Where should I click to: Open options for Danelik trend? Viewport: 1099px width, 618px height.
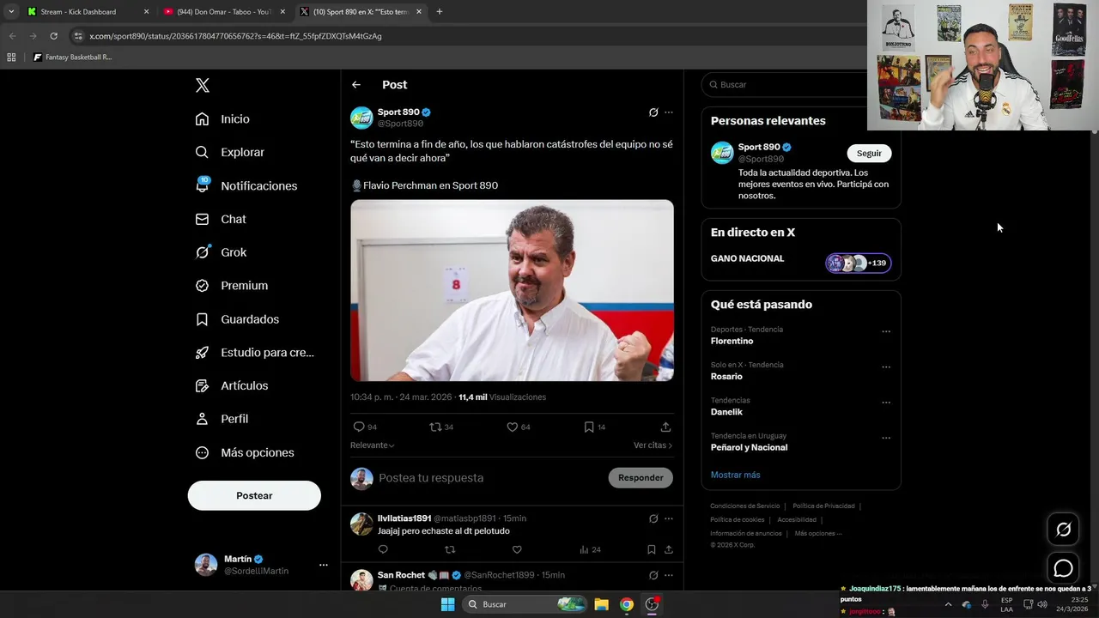886,403
